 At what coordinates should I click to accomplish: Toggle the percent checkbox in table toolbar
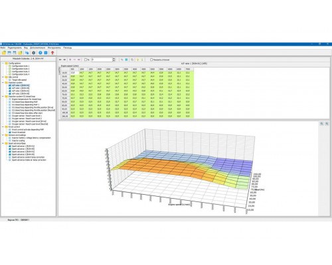86,60
